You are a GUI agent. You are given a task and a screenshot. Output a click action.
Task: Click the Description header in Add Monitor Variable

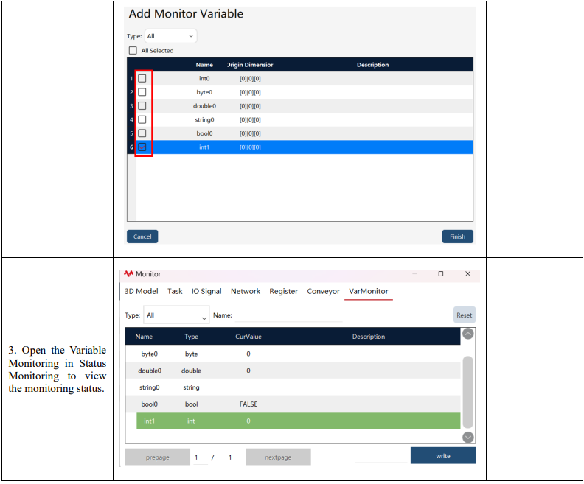click(372, 65)
